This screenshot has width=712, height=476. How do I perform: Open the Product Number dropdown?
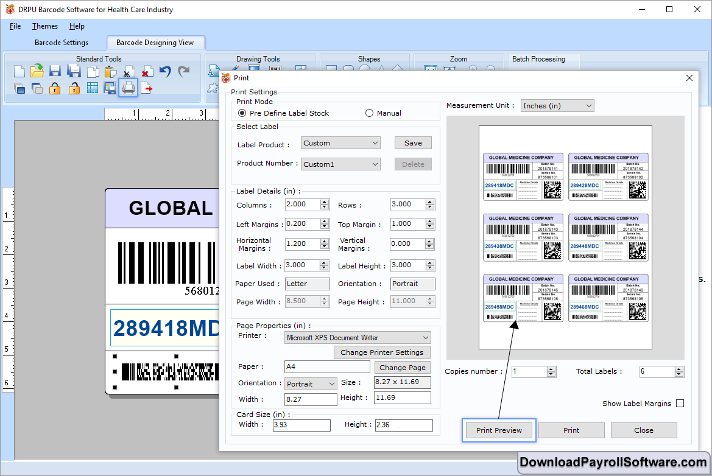(x=340, y=164)
